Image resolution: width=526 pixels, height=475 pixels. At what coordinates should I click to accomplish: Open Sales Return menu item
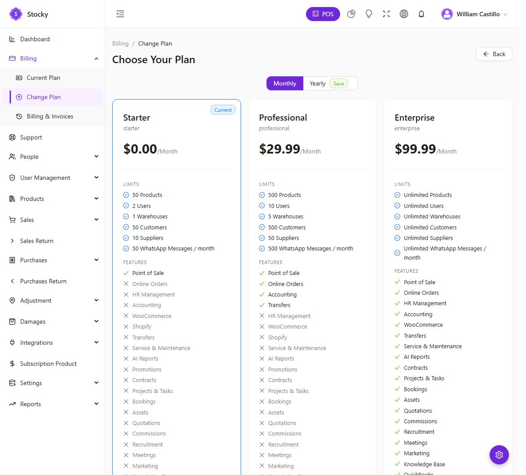(x=53, y=241)
